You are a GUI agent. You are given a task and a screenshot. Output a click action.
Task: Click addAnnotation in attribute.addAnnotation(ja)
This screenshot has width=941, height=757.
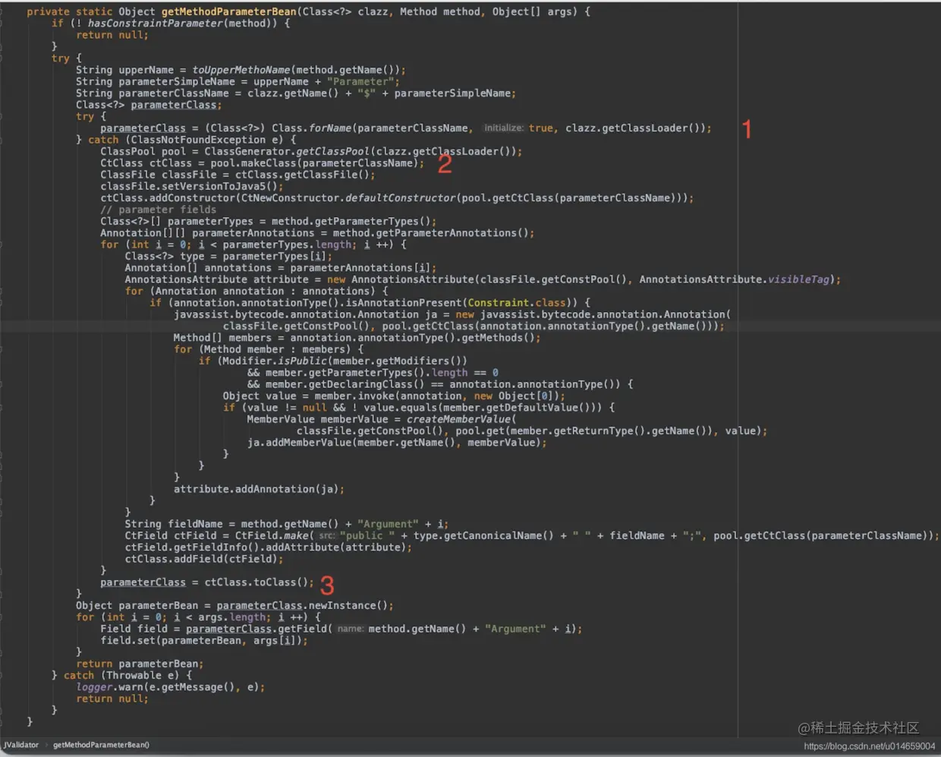point(275,489)
